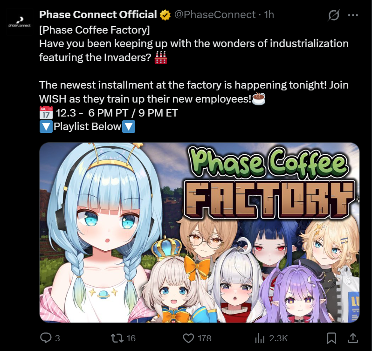The width and height of the screenshot is (372, 351).
Task: Open the three-dot more options menu
Action: (353, 15)
